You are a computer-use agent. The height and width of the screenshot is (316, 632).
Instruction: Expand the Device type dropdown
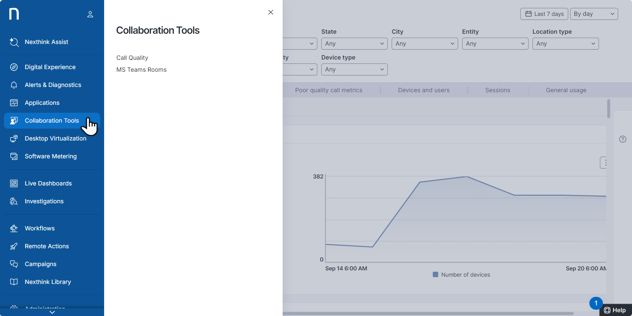point(354,69)
